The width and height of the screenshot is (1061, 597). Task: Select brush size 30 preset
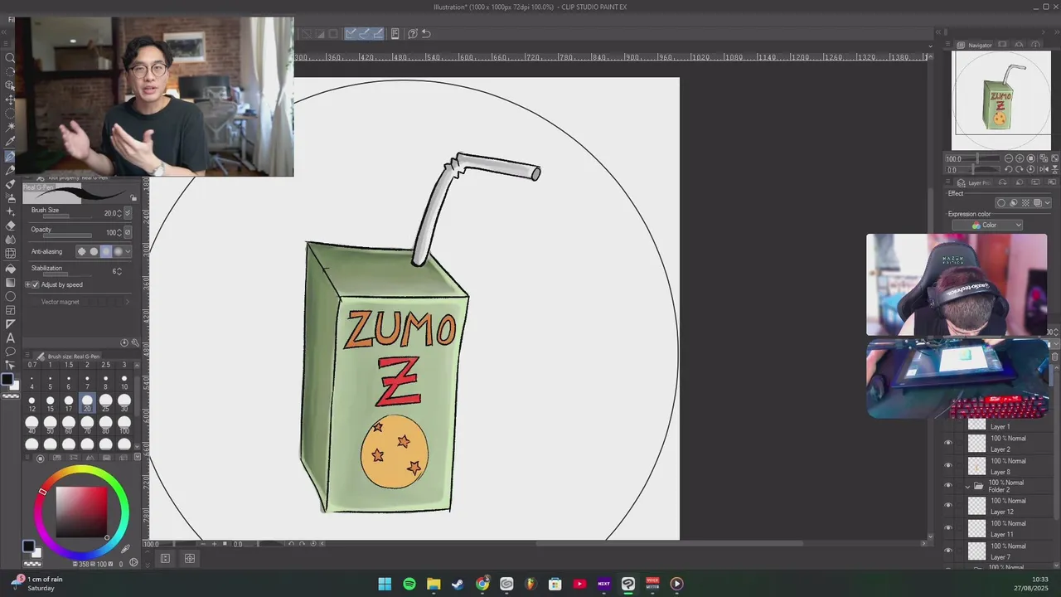click(124, 403)
